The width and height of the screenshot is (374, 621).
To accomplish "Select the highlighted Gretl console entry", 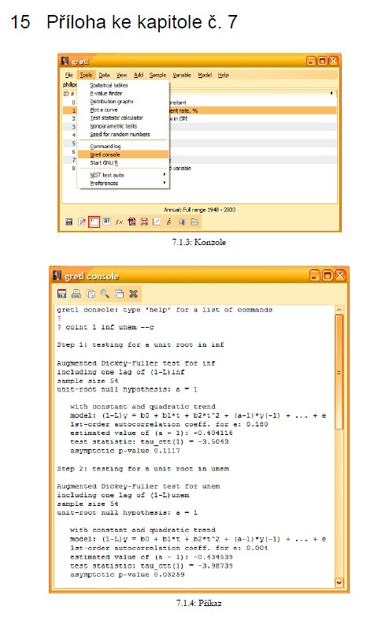I will 124,154.
